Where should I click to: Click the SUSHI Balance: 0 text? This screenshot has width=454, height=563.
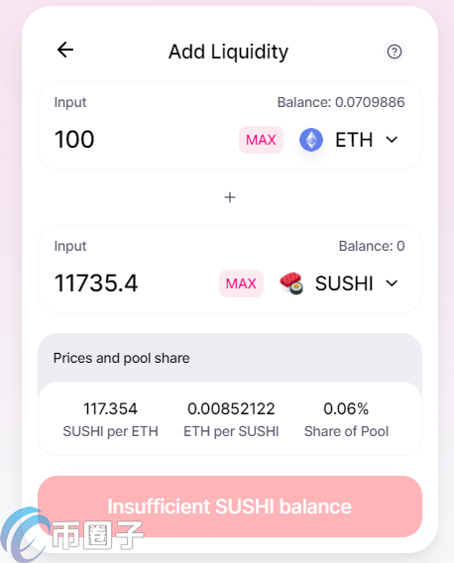point(372,246)
